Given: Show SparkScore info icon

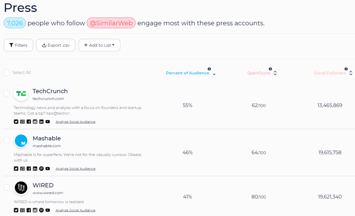Looking at the screenshot, I should coord(270,69).
